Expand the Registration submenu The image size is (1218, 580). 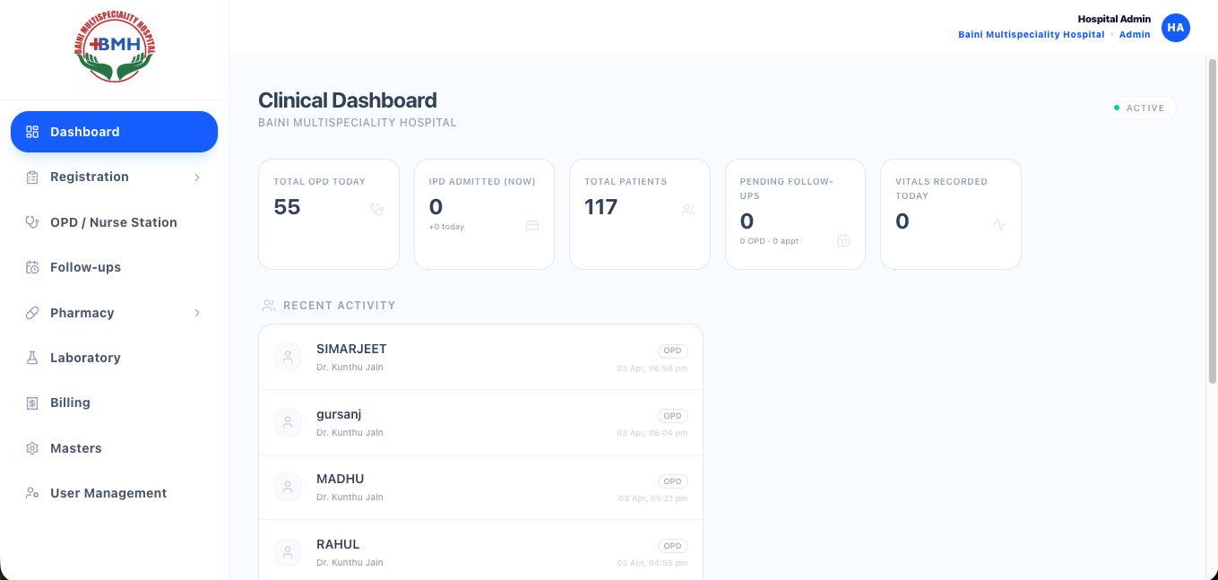[197, 177]
